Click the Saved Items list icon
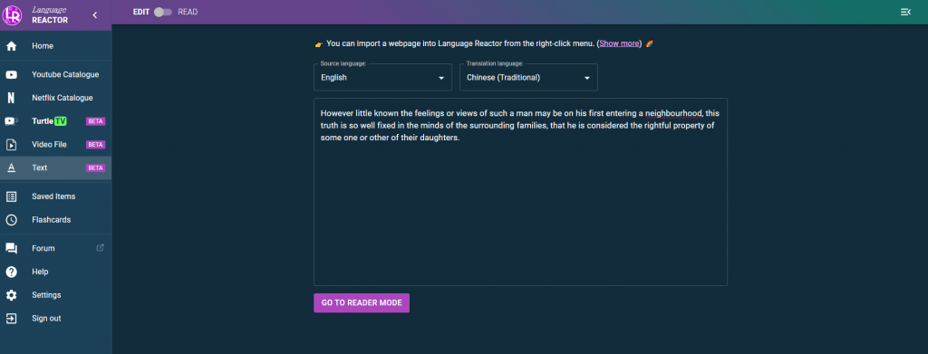The height and width of the screenshot is (354, 928). coord(11,196)
